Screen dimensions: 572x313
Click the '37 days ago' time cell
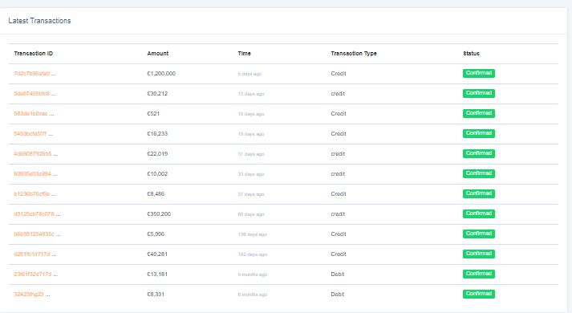pyautogui.click(x=251, y=194)
